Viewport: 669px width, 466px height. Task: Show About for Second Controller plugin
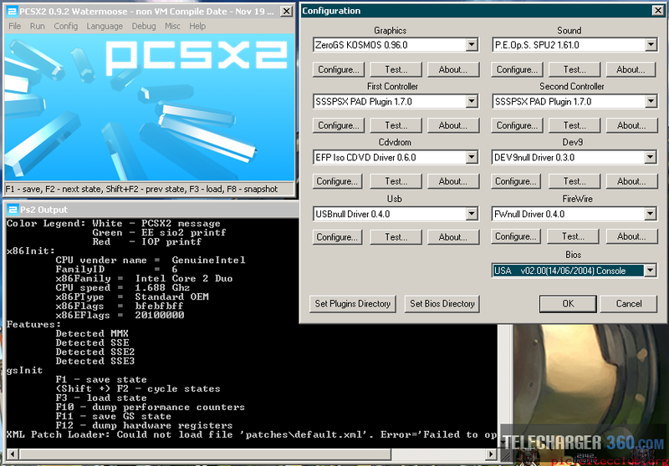click(x=631, y=125)
